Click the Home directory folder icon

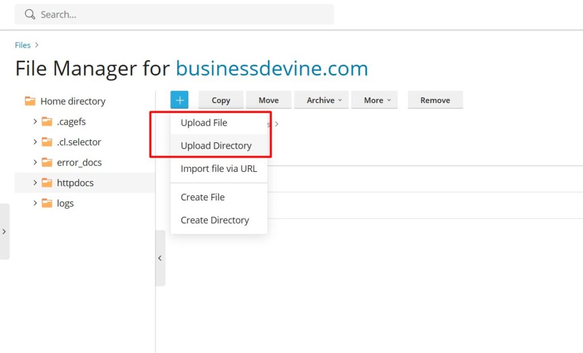pyautogui.click(x=30, y=101)
